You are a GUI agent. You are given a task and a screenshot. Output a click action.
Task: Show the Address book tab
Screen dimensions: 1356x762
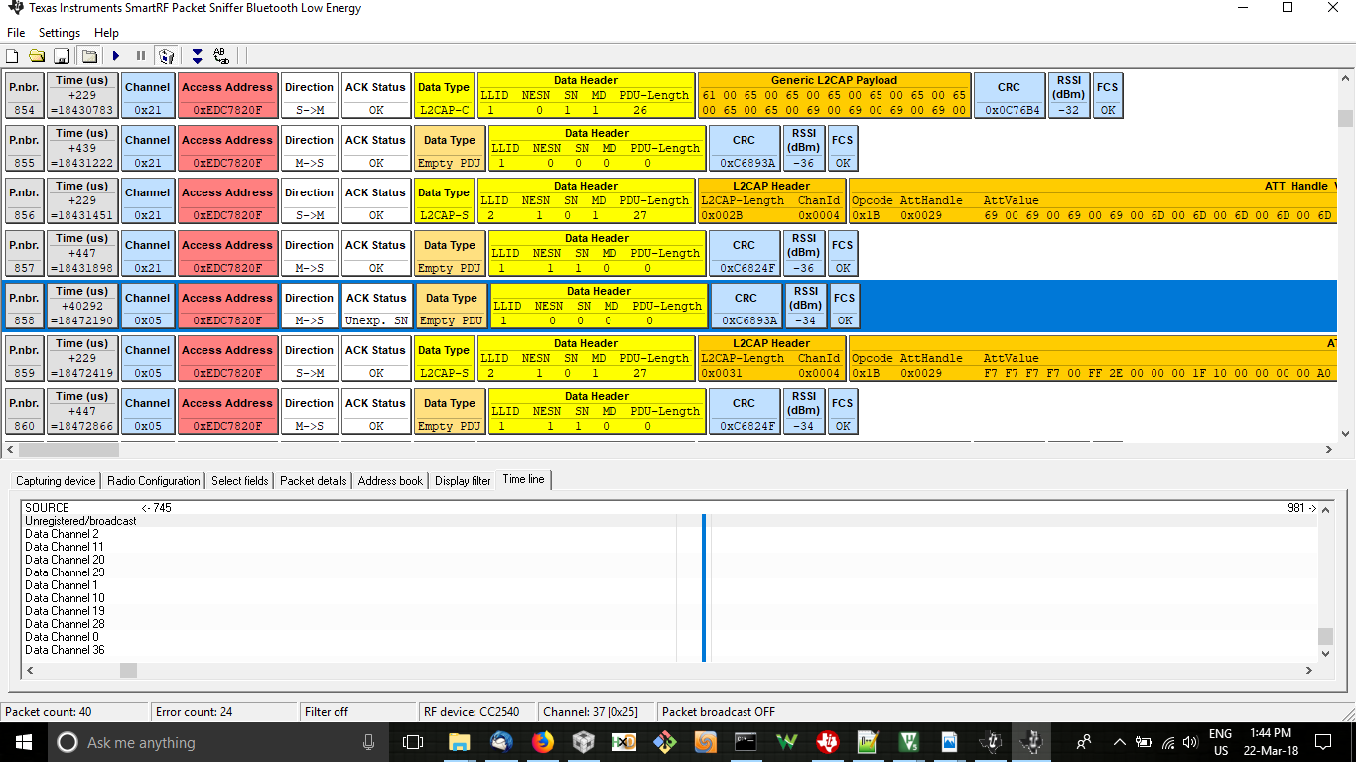[390, 481]
